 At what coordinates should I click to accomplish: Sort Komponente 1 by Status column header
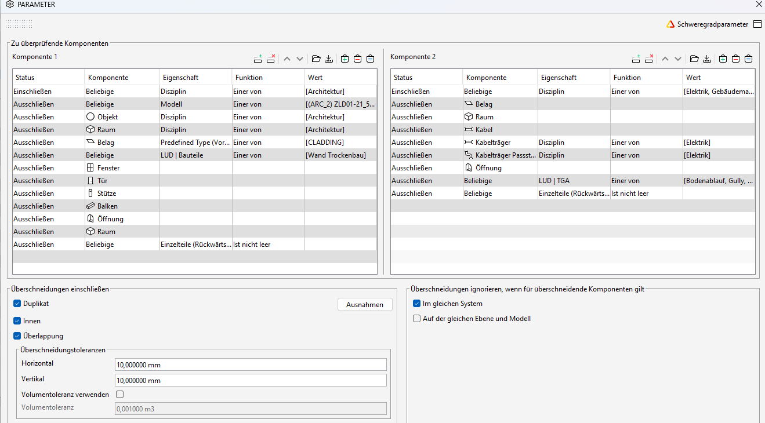(x=49, y=77)
